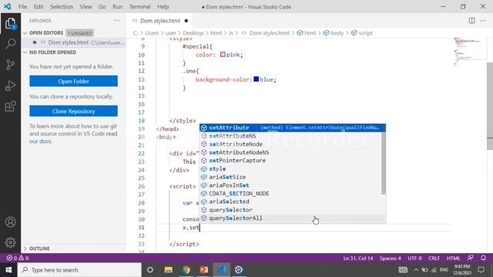
Task: Select Dom styles.html in Open Editors
Action: click(x=74, y=42)
